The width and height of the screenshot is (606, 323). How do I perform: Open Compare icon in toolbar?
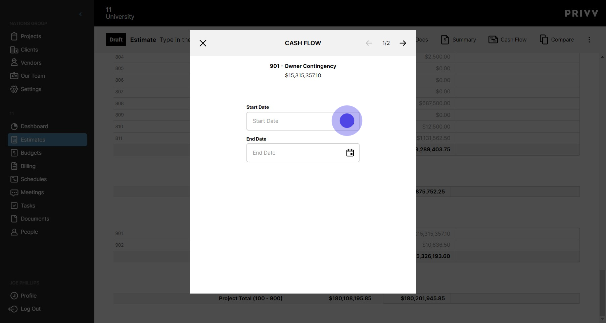(x=544, y=39)
